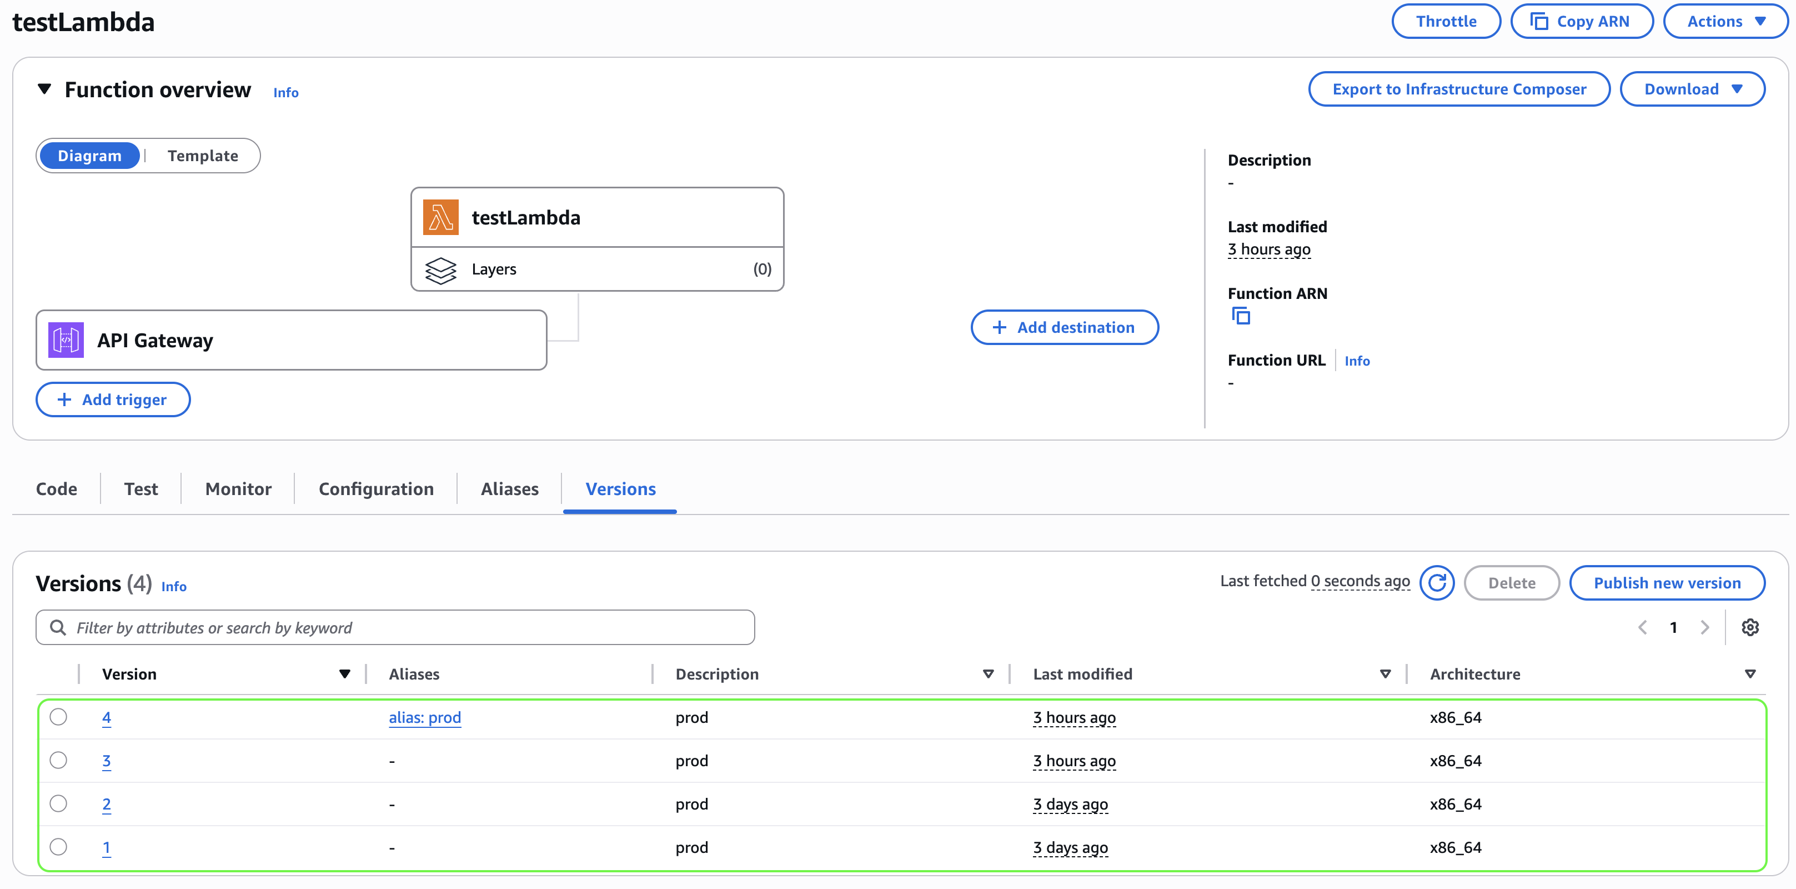Click the API Gateway trigger box
This screenshot has width=1796, height=889.
tap(292, 340)
